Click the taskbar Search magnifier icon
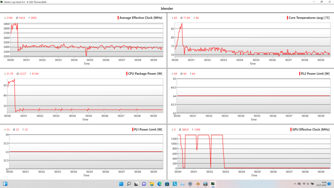 coord(129,184)
